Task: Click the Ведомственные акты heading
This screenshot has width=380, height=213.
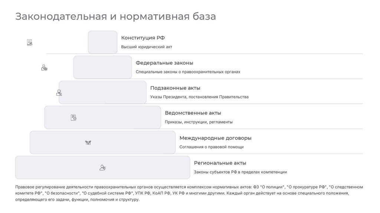Action: click(193, 113)
